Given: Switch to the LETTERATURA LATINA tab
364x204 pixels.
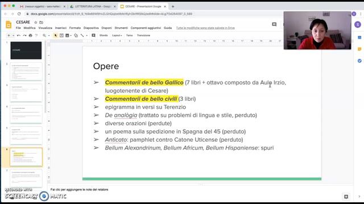Looking at the screenshot, I should (x=93, y=6).
